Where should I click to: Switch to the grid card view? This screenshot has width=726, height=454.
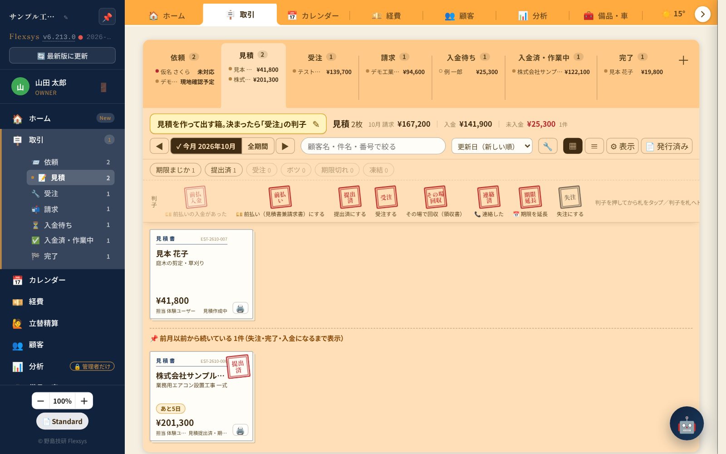pyautogui.click(x=573, y=146)
